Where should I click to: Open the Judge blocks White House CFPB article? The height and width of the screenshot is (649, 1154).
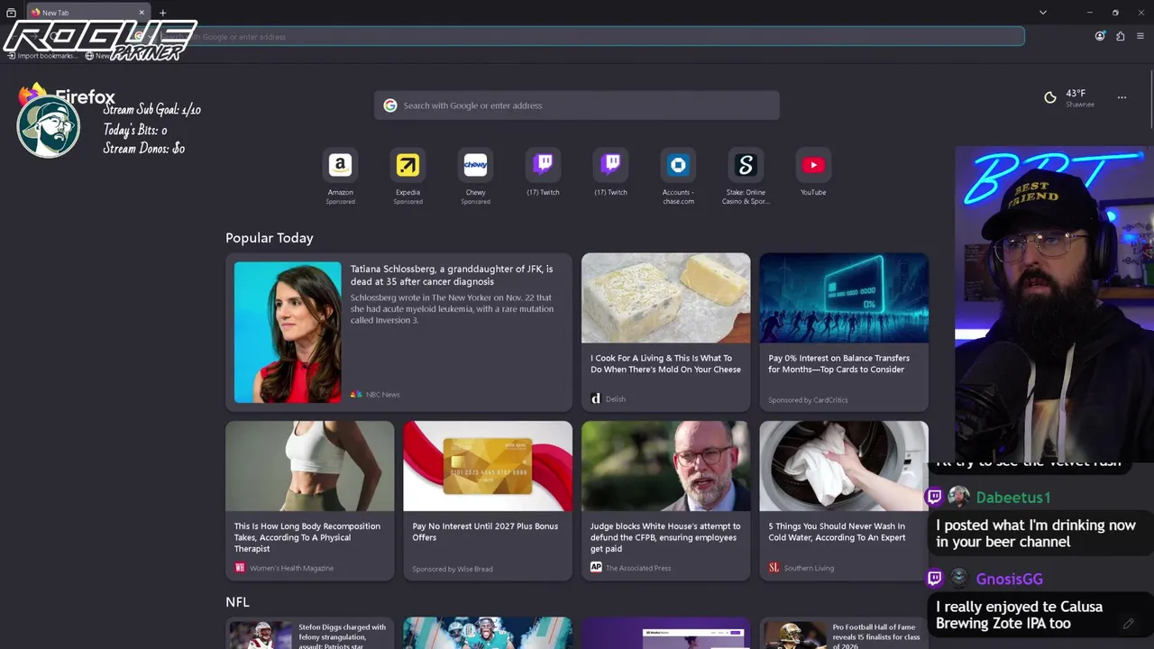[x=665, y=537]
